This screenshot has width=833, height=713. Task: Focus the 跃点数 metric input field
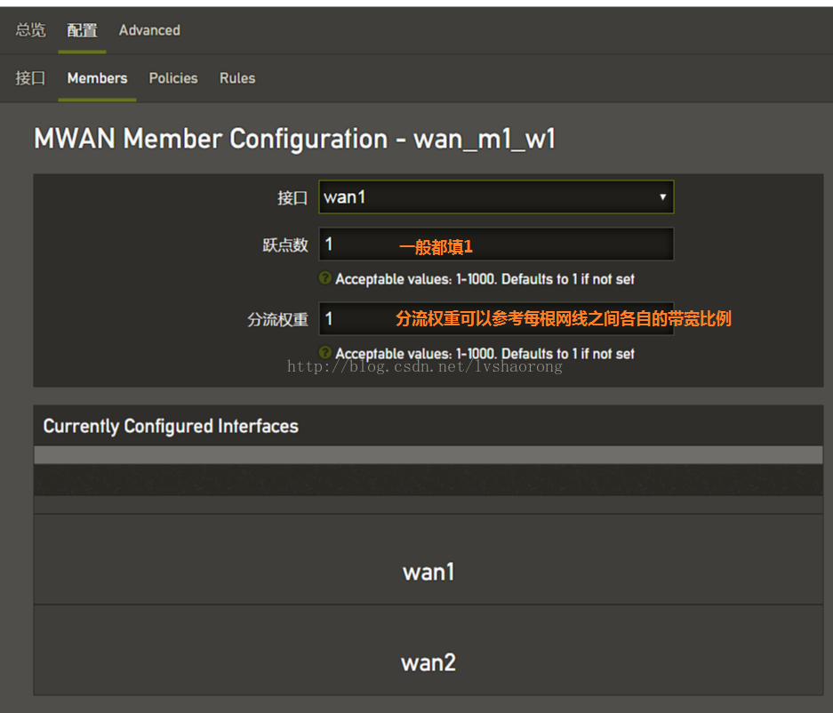coord(496,244)
